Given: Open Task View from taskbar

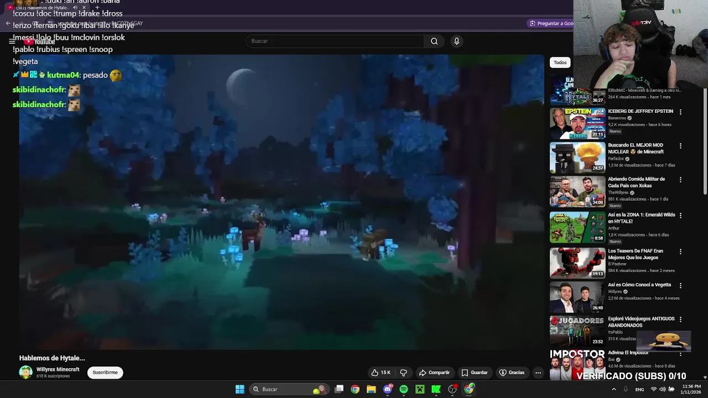Looking at the screenshot, I should tap(339, 389).
